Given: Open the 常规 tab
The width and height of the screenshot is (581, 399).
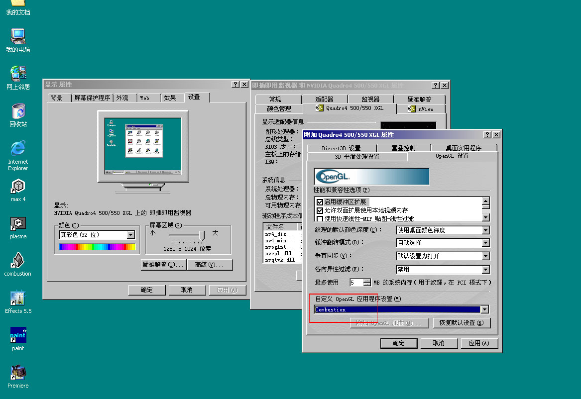Looking at the screenshot, I should click(278, 99).
